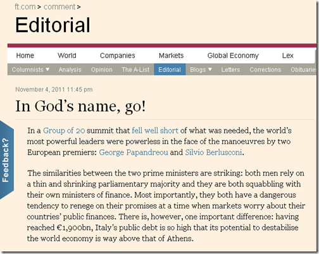This screenshot has width=319, height=254.
Task: Open the World section
Action: pyautogui.click(x=67, y=56)
